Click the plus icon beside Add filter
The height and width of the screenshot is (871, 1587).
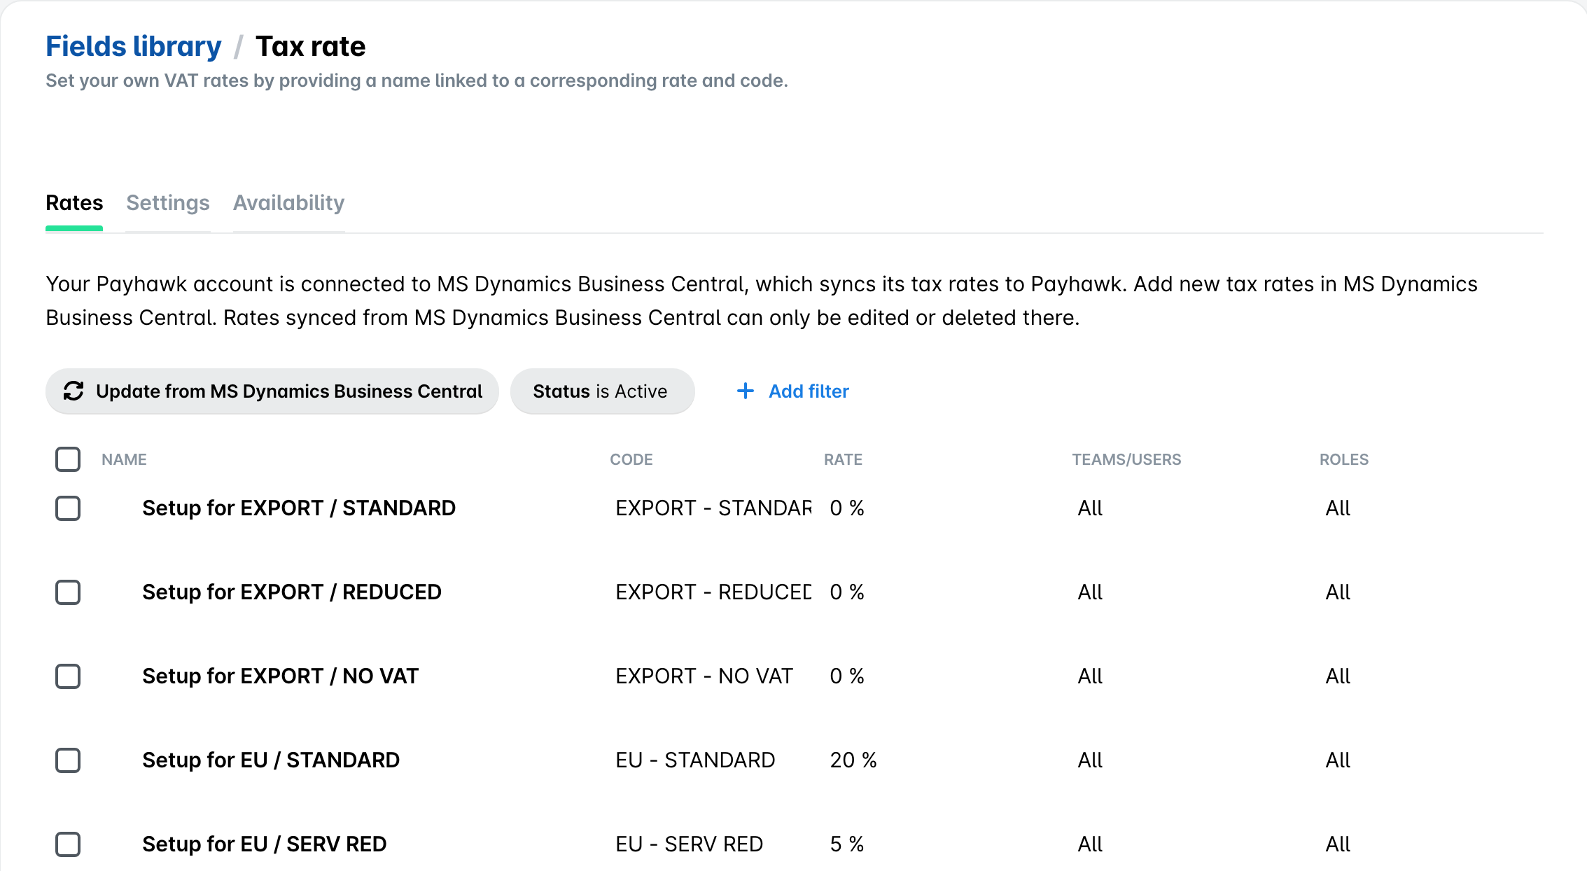(746, 391)
